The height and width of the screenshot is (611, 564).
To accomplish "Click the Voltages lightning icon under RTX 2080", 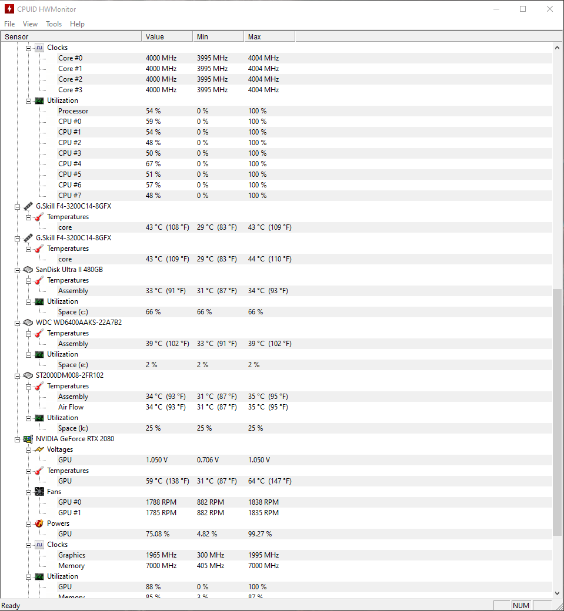I will (39, 449).
